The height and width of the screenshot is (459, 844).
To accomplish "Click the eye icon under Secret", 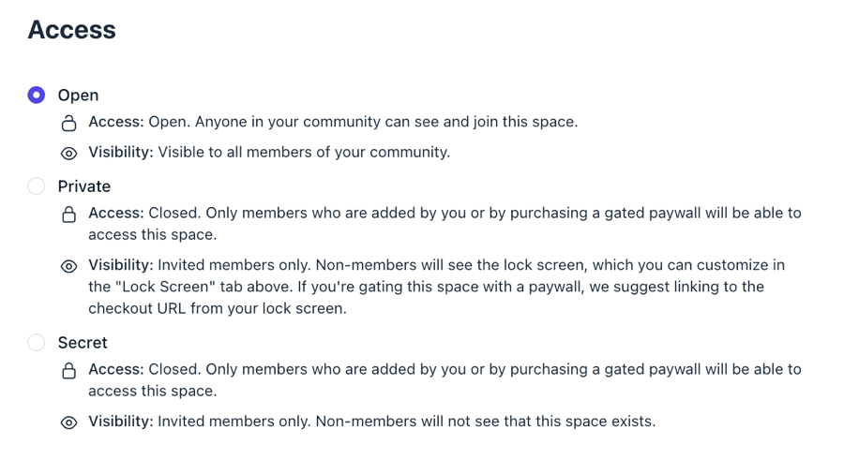I will (68, 422).
